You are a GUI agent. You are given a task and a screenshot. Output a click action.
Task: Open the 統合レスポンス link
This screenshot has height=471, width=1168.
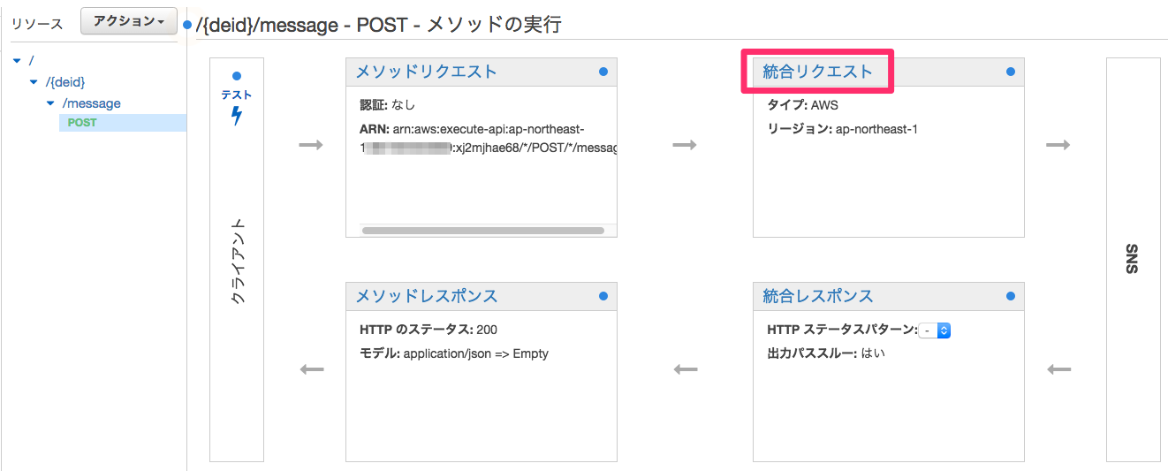tap(817, 296)
